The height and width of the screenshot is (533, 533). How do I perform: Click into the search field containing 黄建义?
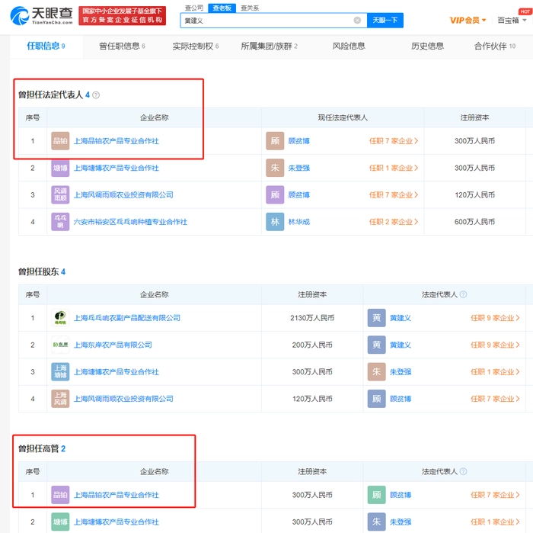click(266, 21)
